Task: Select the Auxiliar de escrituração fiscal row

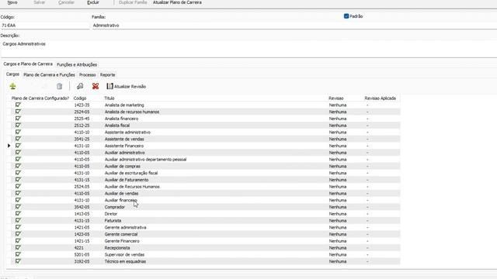Action: pos(131,173)
